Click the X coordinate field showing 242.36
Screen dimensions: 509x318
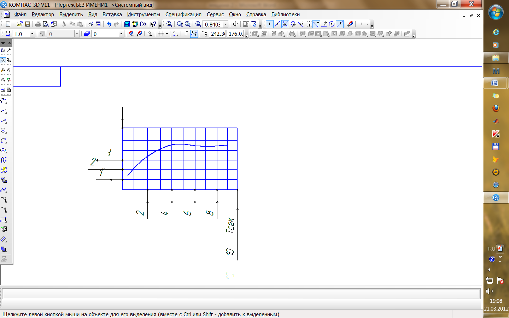pos(218,34)
